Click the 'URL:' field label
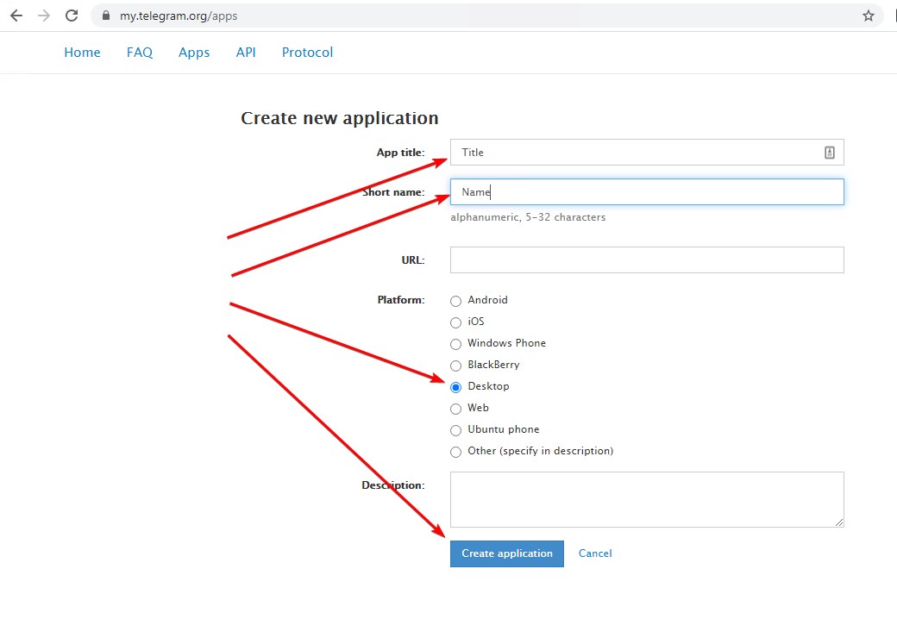The height and width of the screenshot is (644, 897). [413, 259]
